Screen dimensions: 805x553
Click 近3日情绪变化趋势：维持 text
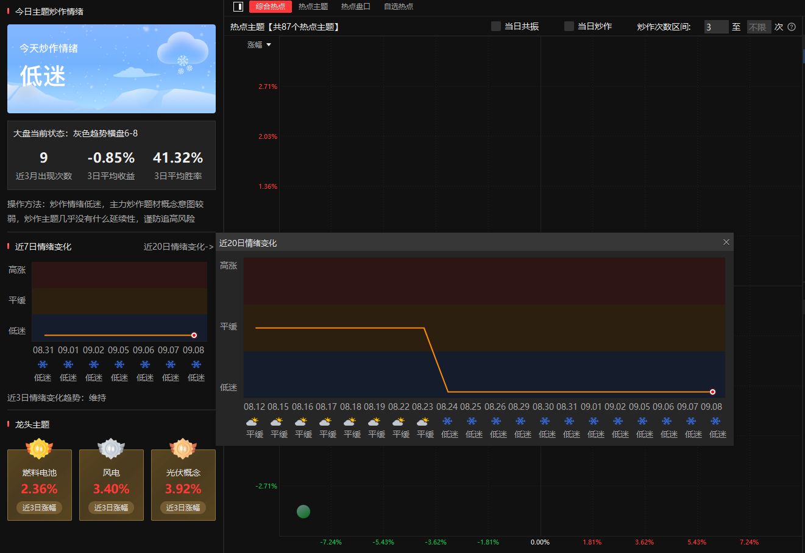click(x=57, y=398)
